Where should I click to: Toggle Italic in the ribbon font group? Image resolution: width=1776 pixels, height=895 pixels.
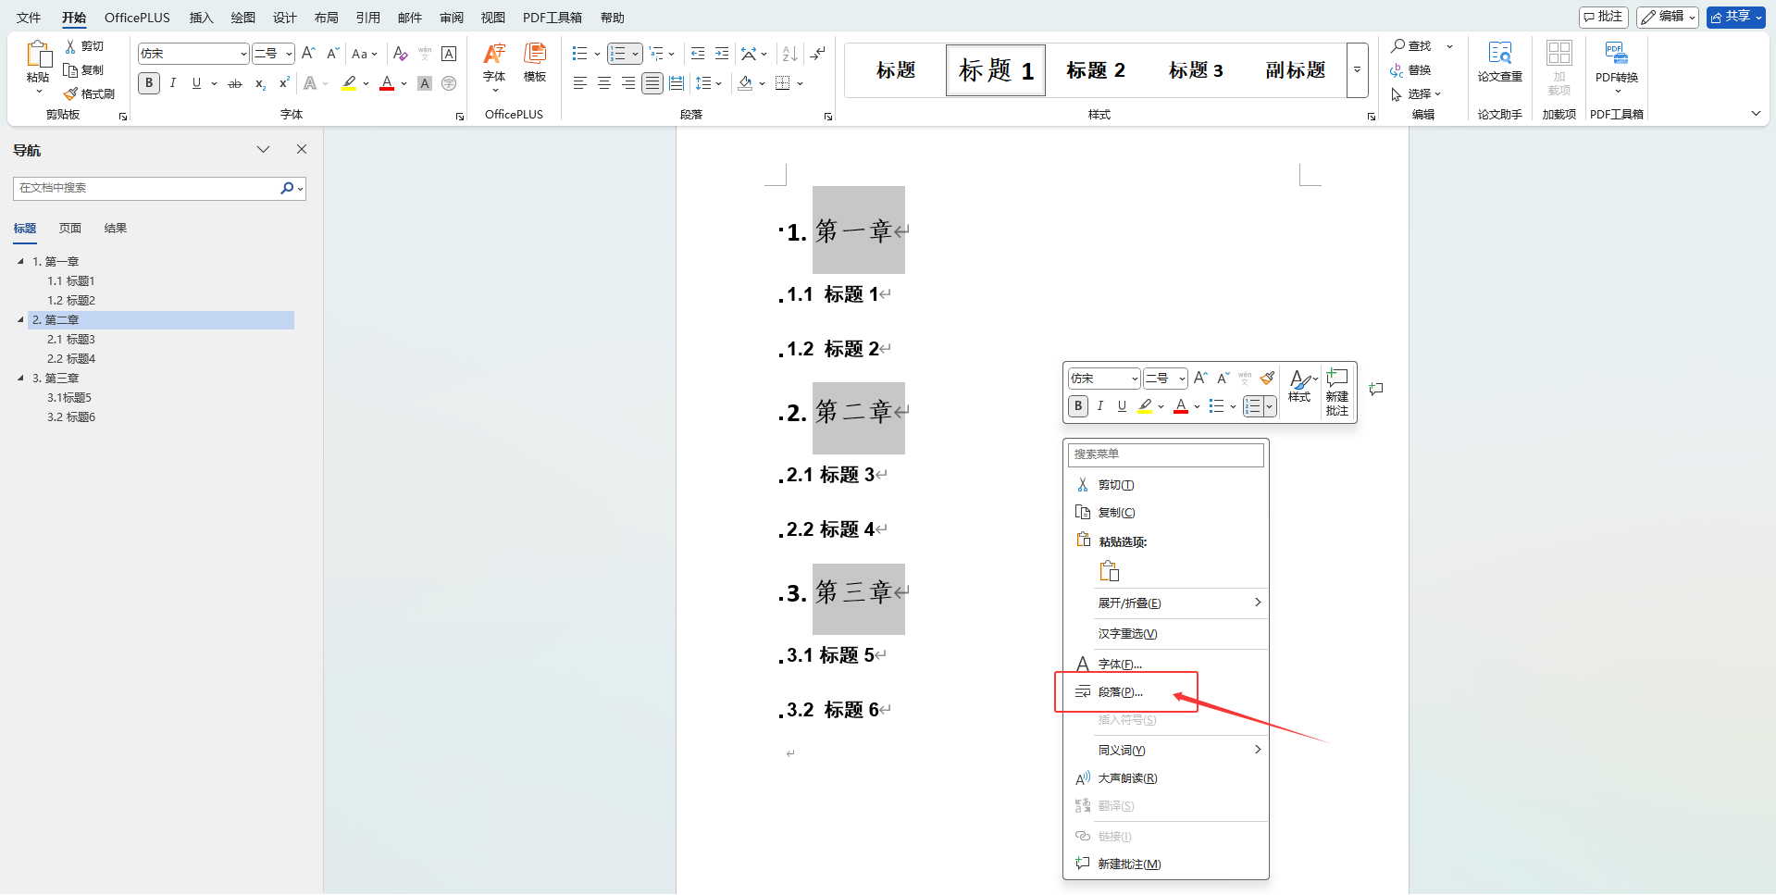pyautogui.click(x=173, y=83)
